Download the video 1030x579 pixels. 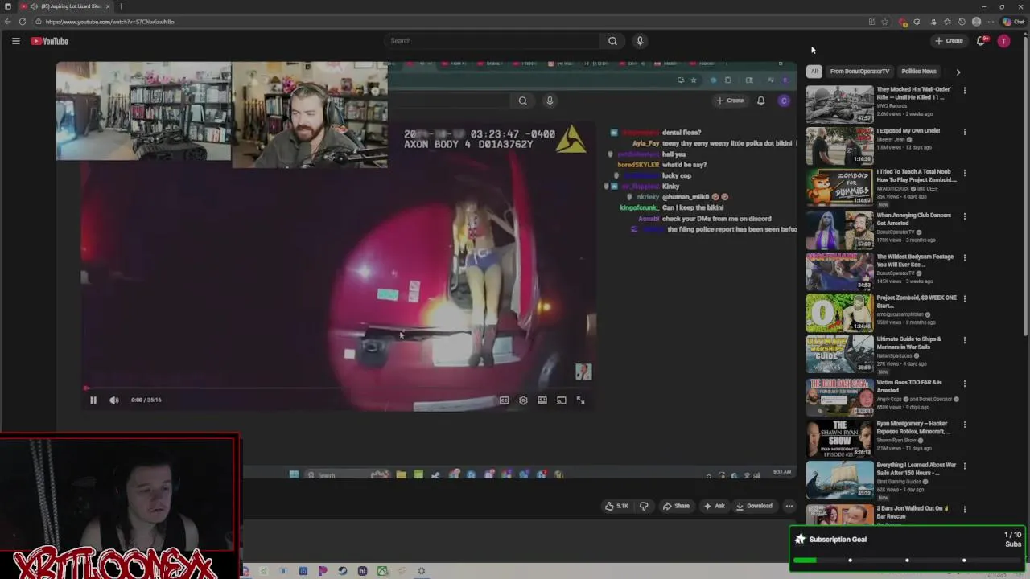coord(754,506)
